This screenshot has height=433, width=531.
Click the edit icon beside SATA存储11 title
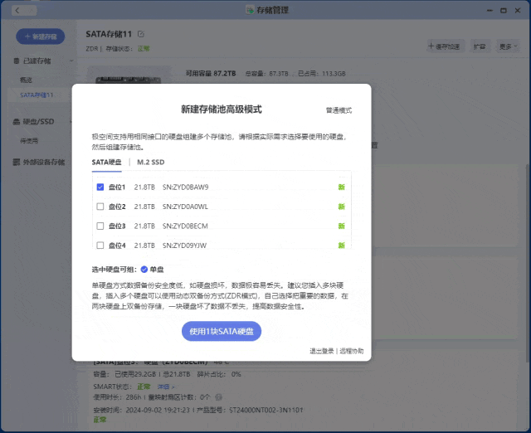coord(141,34)
